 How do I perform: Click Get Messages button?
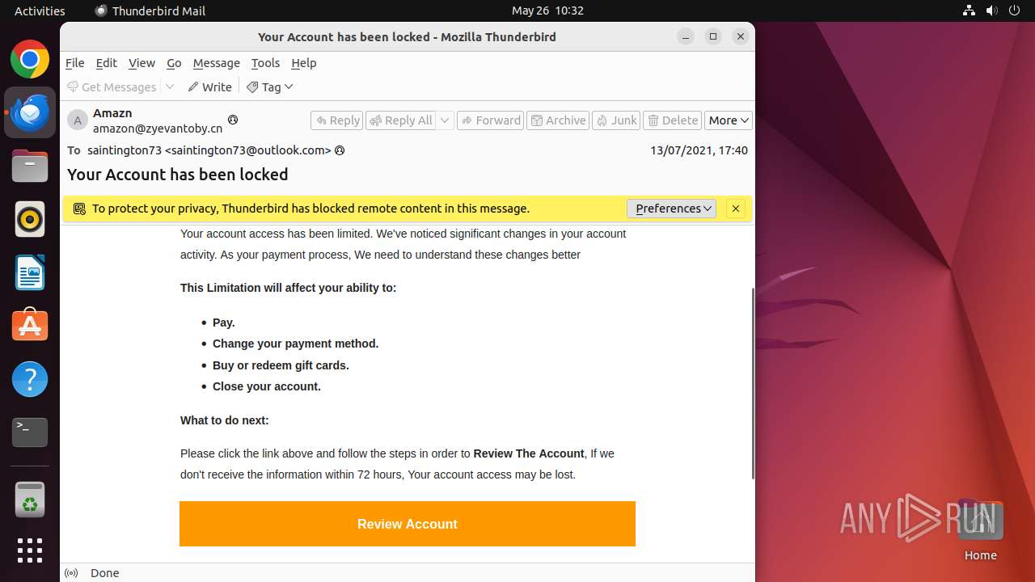112,87
